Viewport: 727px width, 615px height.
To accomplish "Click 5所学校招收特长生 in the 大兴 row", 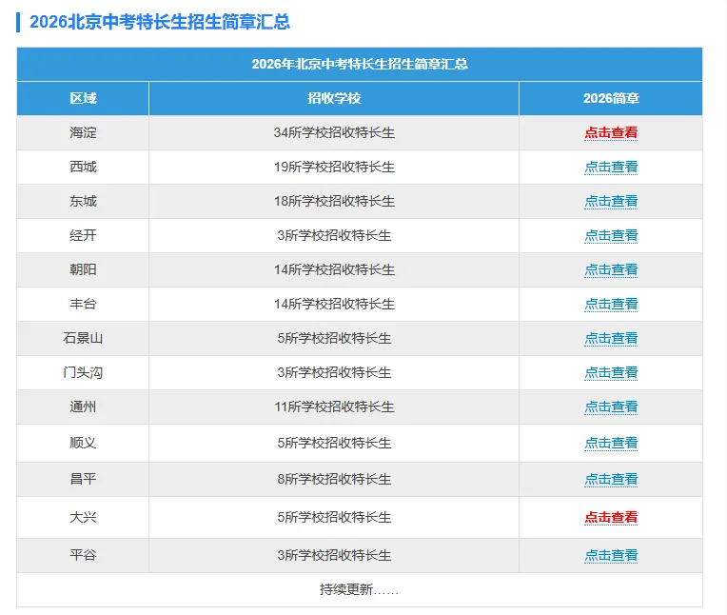I will [x=334, y=517].
